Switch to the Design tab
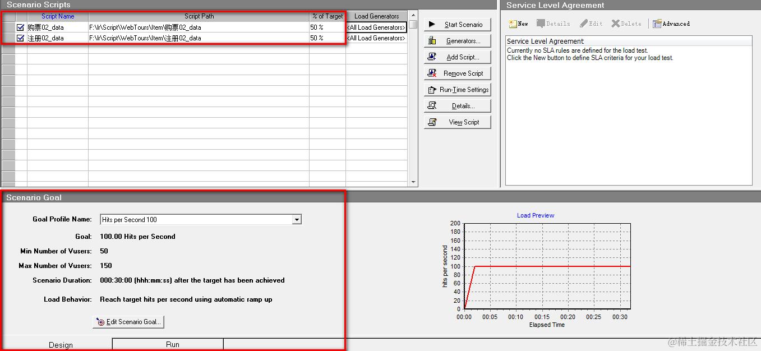The width and height of the screenshot is (761, 351). (x=61, y=344)
